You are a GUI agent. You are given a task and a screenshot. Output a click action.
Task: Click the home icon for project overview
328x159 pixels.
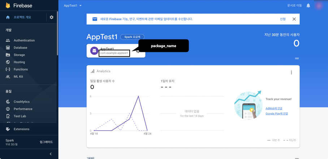coord(8,17)
